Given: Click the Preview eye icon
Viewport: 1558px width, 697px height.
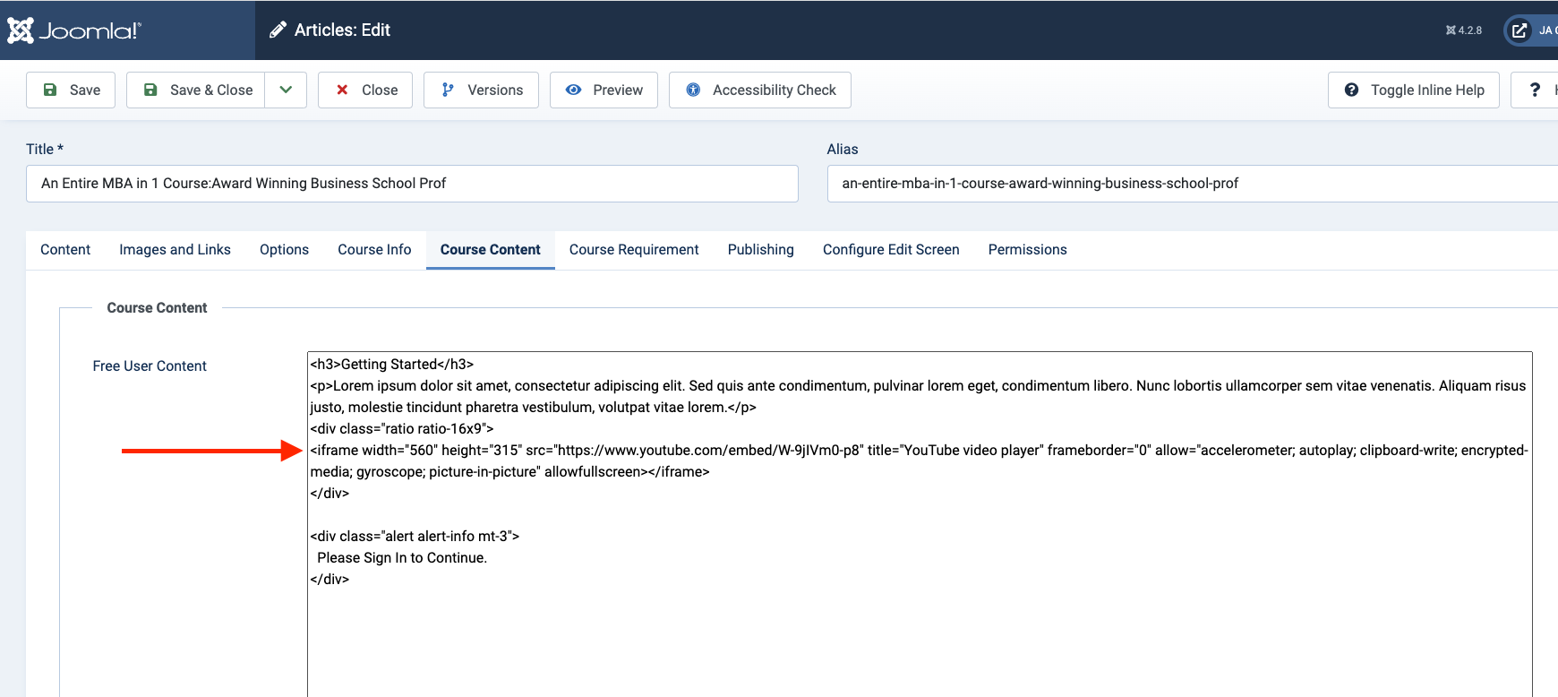Looking at the screenshot, I should (x=574, y=90).
